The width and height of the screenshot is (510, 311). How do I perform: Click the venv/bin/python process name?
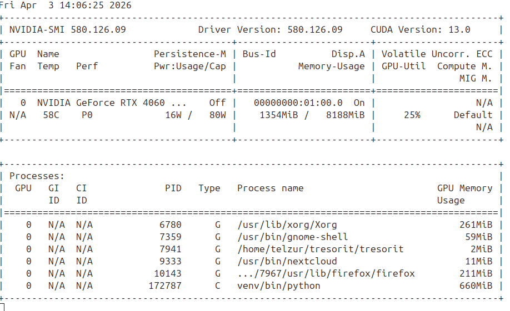point(279,285)
